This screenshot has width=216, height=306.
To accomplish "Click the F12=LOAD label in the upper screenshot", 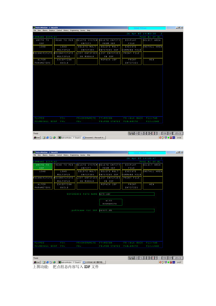I will (x=152, y=121).
